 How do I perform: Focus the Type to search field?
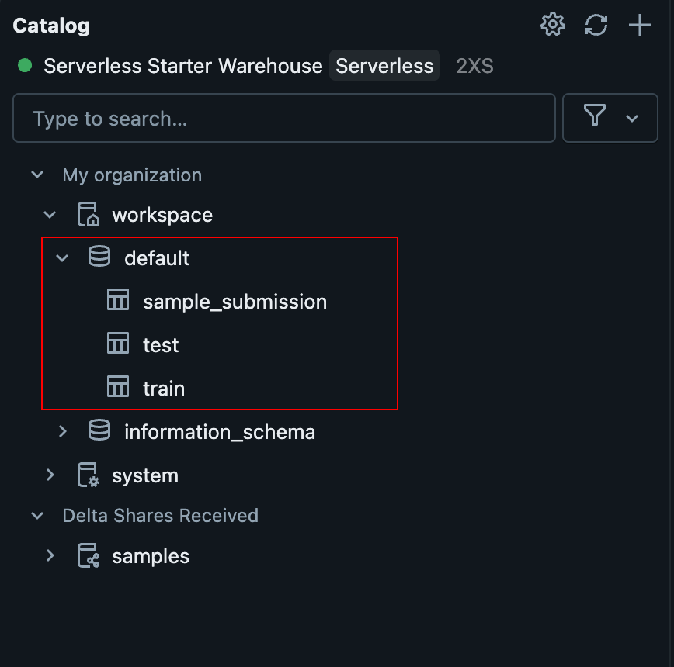click(x=284, y=118)
